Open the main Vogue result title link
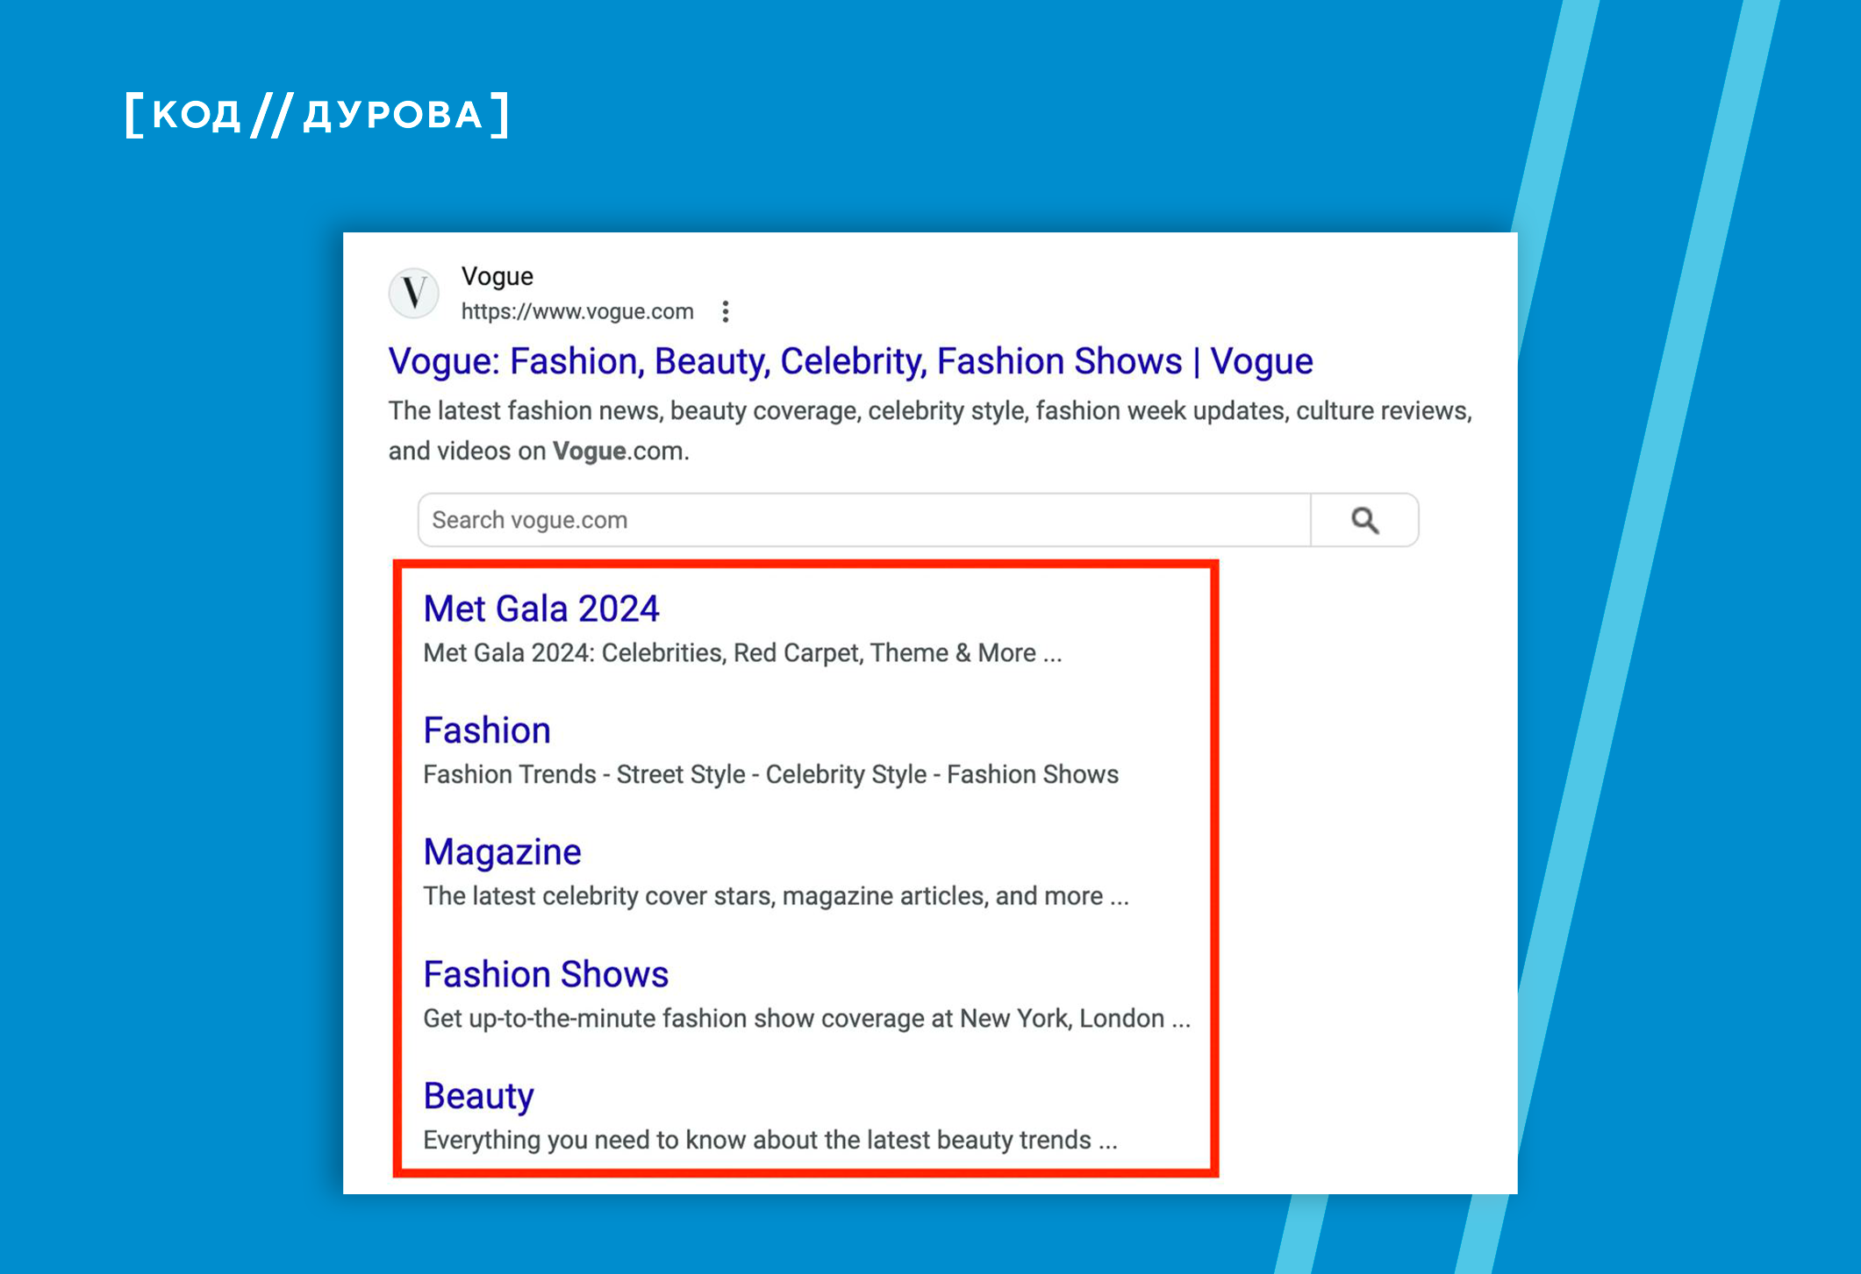 850,361
